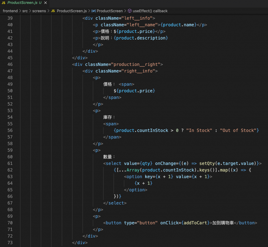Click the "left__info" className string

[137, 18]
